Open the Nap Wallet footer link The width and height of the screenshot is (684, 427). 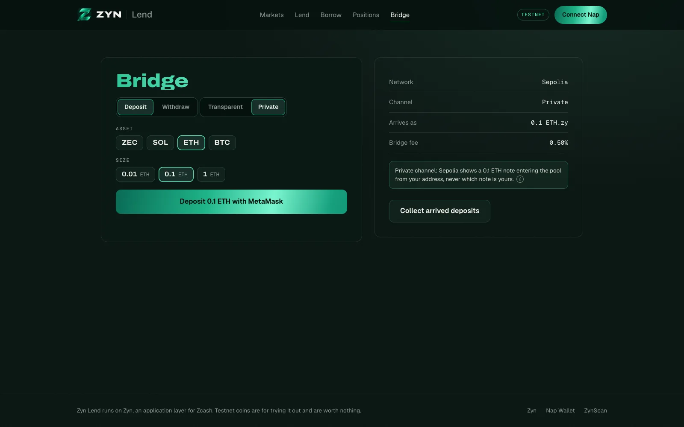(560, 411)
